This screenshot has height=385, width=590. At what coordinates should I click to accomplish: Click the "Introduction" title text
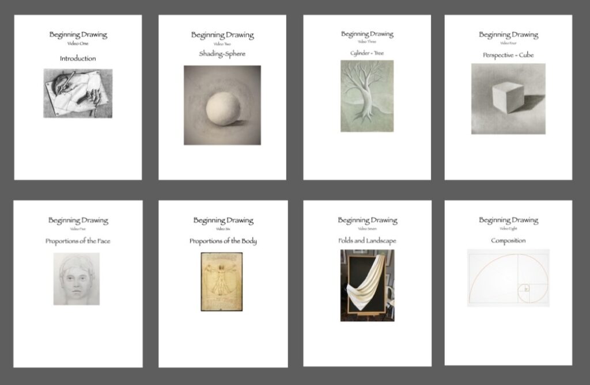pos(78,59)
